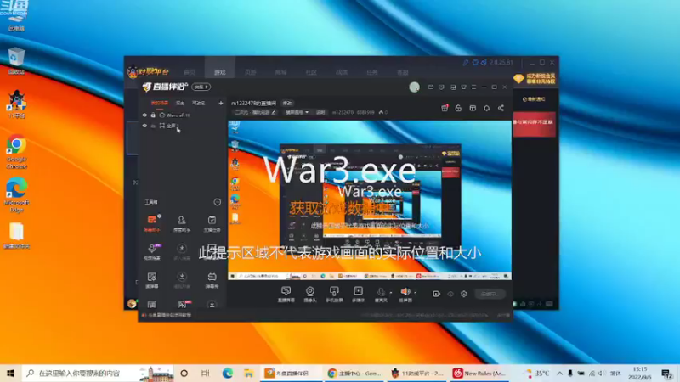Click the VIP diamond banner in the 对战平台 window
680x382 pixels.
[535, 78]
